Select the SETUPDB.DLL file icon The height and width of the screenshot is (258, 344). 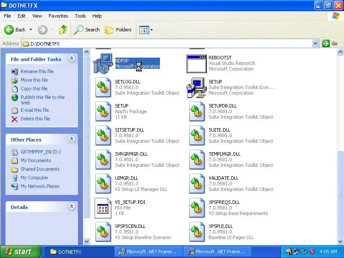pyautogui.click(x=197, y=112)
